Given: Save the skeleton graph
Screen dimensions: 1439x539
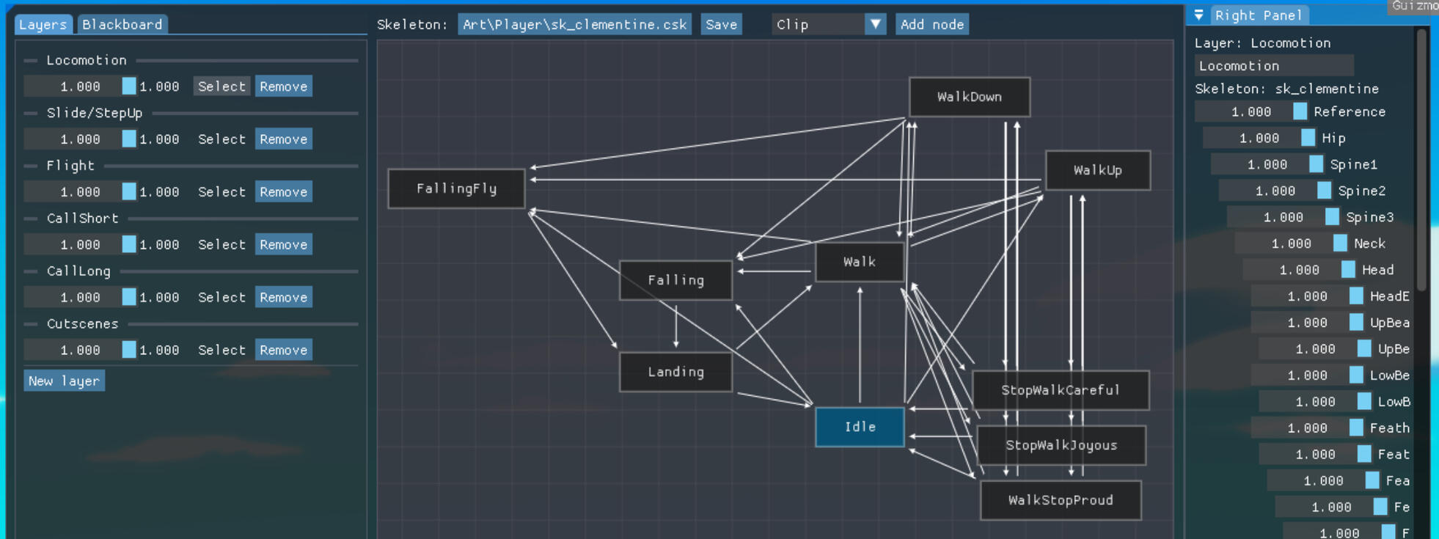Looking at the screenshot, I should (x=720, y=24).
